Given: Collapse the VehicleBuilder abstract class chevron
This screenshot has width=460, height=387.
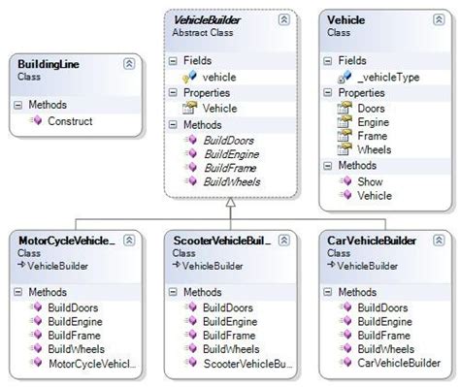Looking at the screenshot, I should [283, 19].
